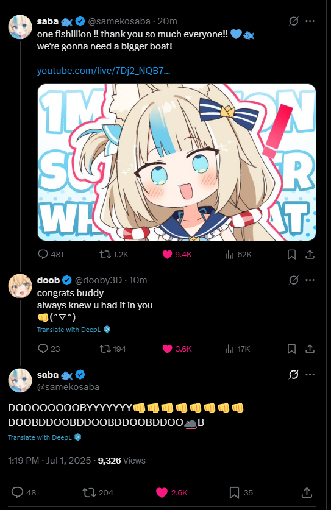Viewport: 331px width, 510px height.
Task: Retweet doob's reply with 194 retweets
Action: (105, 349)
